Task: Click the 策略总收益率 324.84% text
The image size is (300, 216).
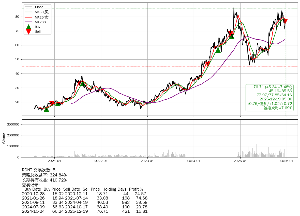Action: [44, 175]
